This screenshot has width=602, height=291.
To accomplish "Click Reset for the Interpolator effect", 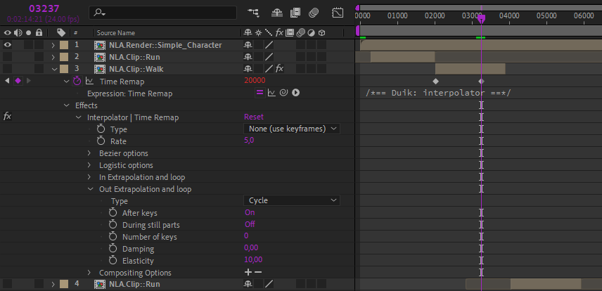I will coord(254,117).
